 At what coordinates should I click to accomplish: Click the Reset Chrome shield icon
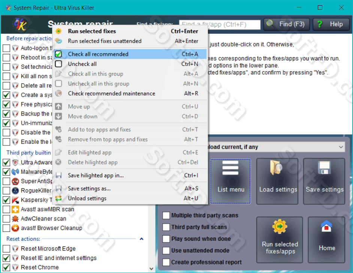[15, 267]
